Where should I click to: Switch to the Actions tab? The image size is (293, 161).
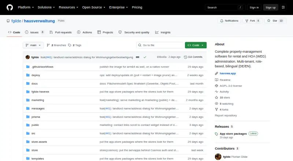click(x=85, y=32)
